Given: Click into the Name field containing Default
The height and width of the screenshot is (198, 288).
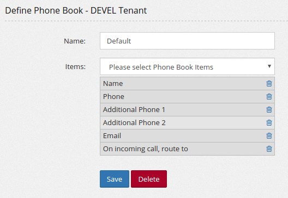Looking at the screenshot, I should [x=187, y=41].
